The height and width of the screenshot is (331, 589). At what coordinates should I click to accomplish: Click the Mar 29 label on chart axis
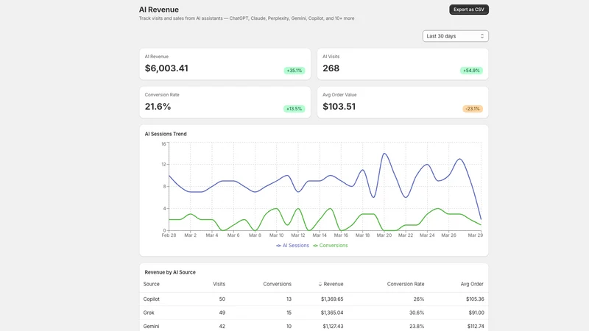pos(475,235)
